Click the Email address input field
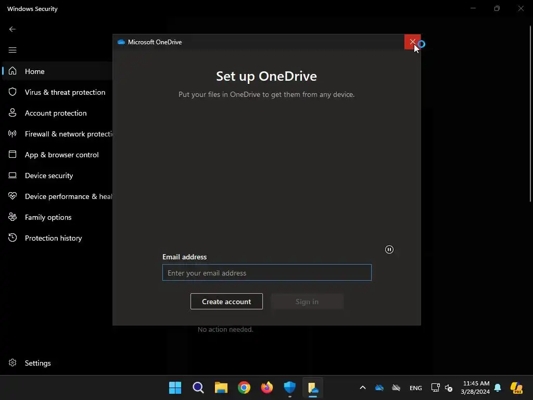Viewport: 533px width, 400px height. click(x=267, y=272)
